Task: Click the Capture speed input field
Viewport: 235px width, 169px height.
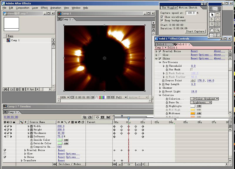Action: click(191, 13)
